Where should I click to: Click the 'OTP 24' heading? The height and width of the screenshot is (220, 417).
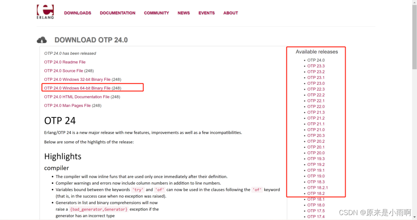point(60,121)
